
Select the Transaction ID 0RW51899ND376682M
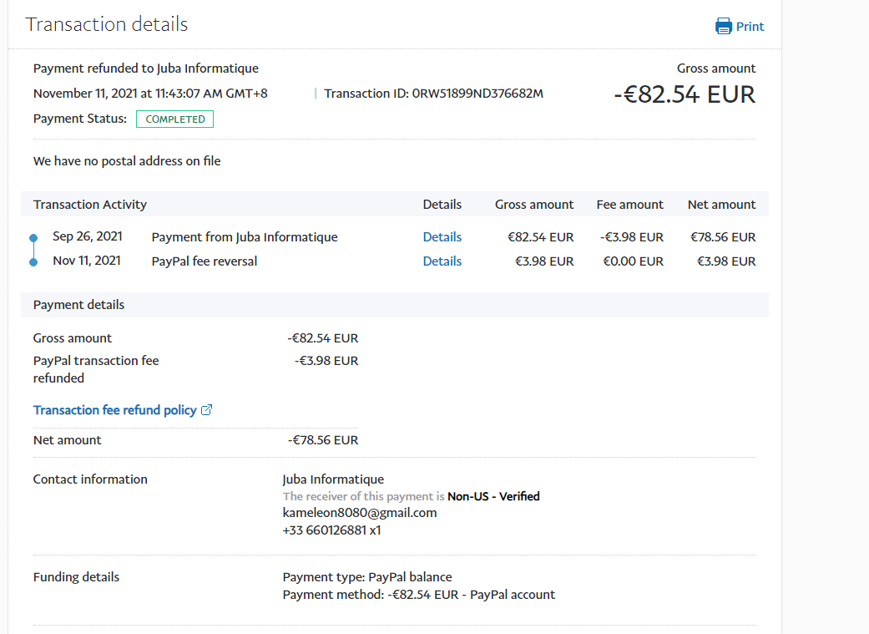coord(477,94)
